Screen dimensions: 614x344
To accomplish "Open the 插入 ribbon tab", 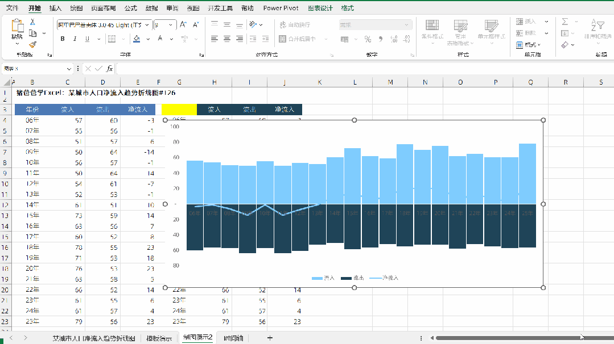I will point(55,9).
